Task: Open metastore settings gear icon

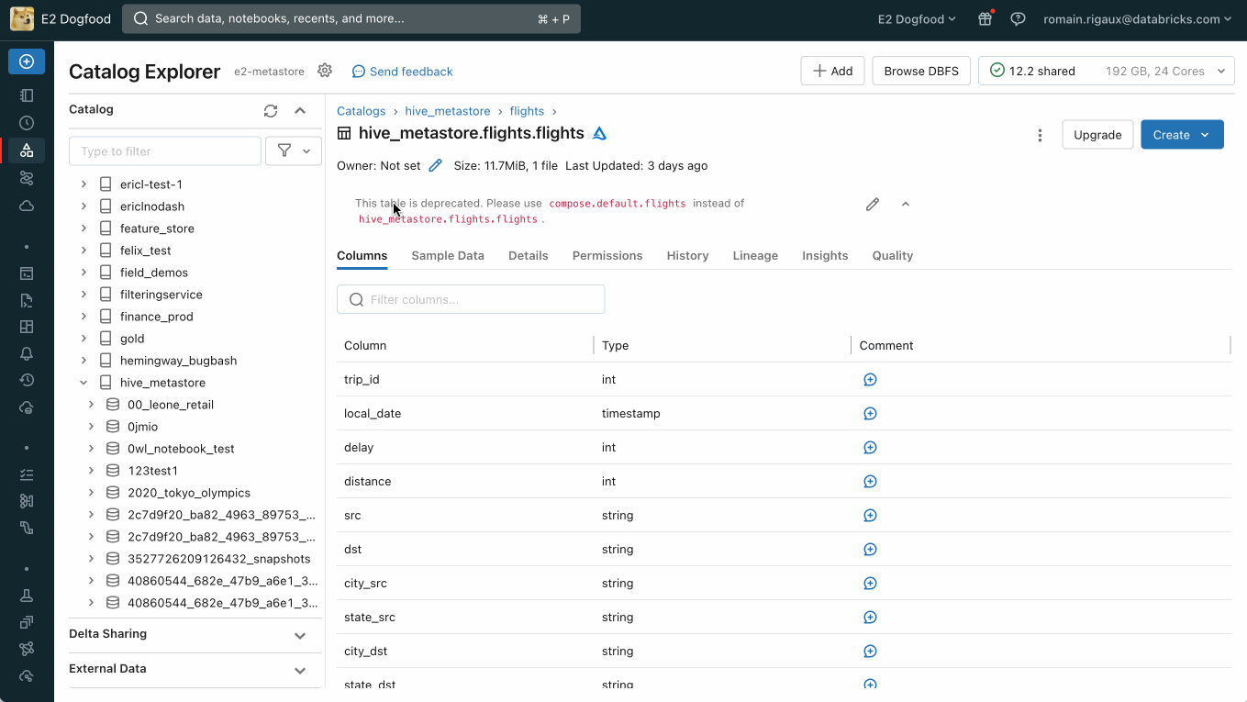Action: pos(325,71)
